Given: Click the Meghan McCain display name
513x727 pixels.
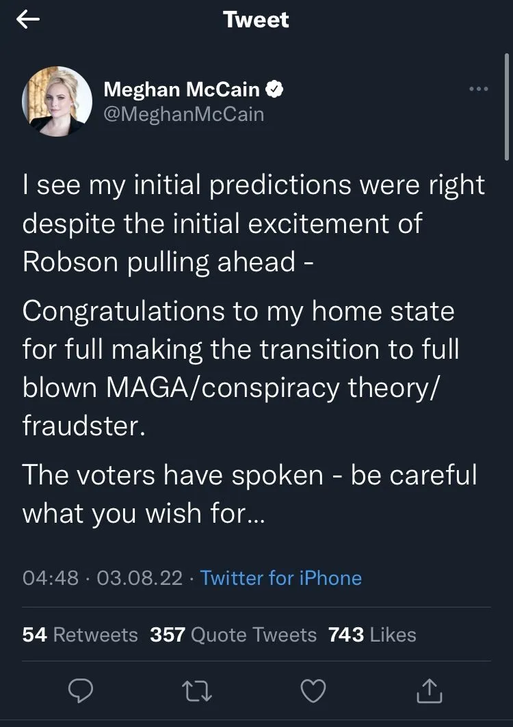Looking at the screenshot, I should click(x=181, y=89).
